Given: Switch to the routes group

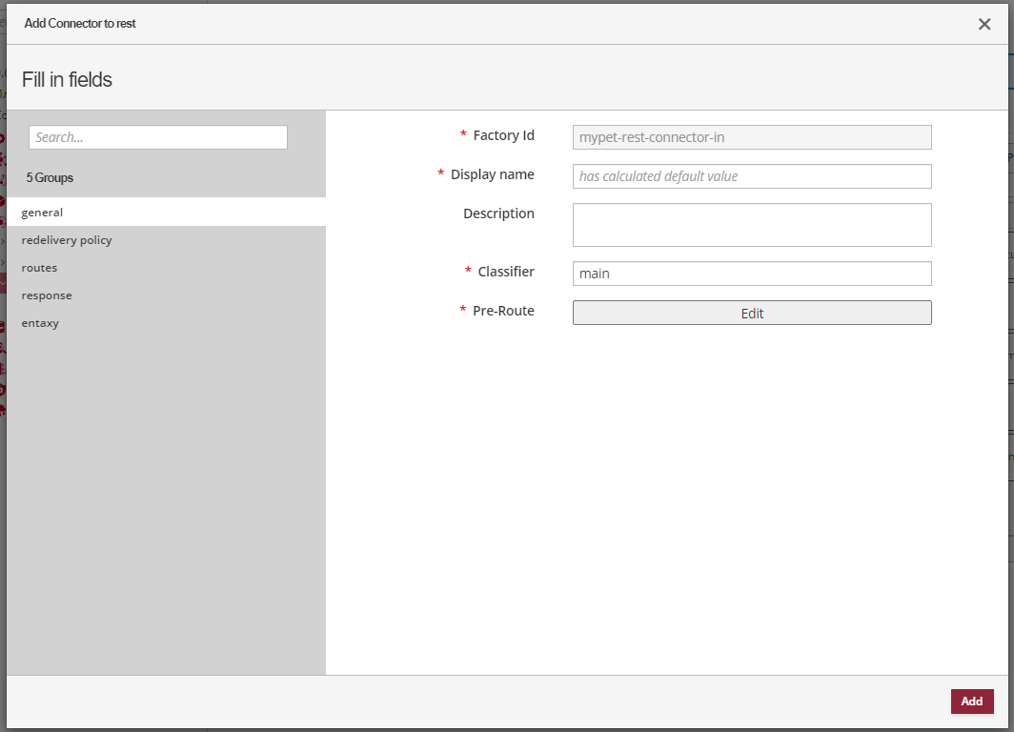Looking at the screenshot, I should pos(39,268).
